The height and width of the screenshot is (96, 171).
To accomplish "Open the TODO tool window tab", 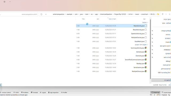I will click(x=16, y=93).
